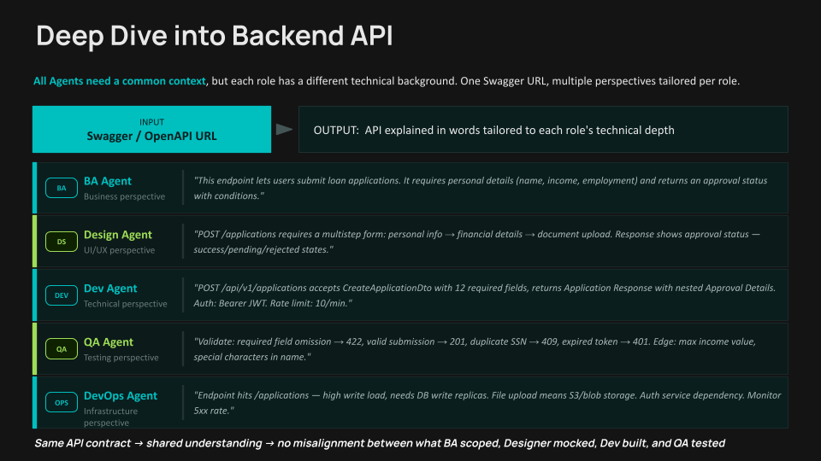Select the DEV badge icon

[62, 295]
